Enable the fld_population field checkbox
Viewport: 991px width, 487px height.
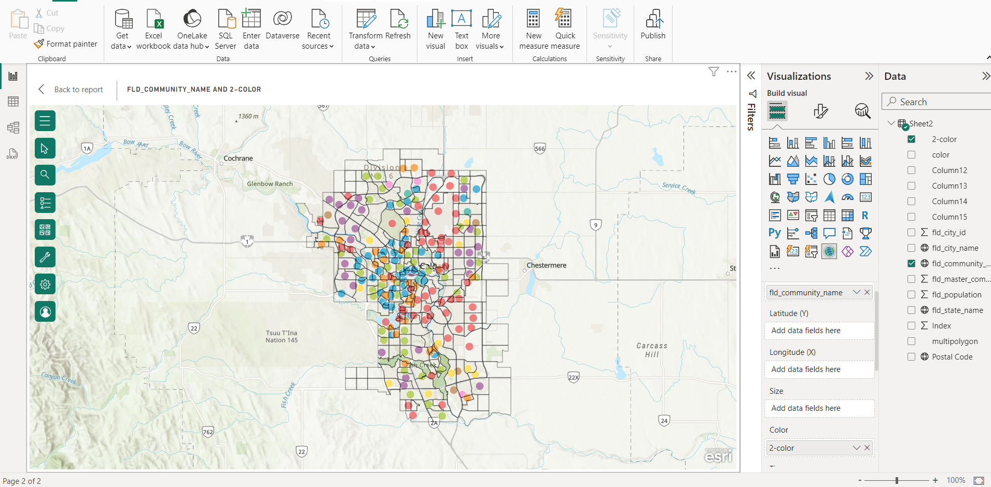coord(911,294)
